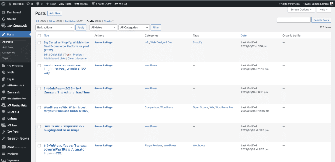Click James LePage author in Big Cartel row
This screenshot has height=162, width=335.
point(103,43)
